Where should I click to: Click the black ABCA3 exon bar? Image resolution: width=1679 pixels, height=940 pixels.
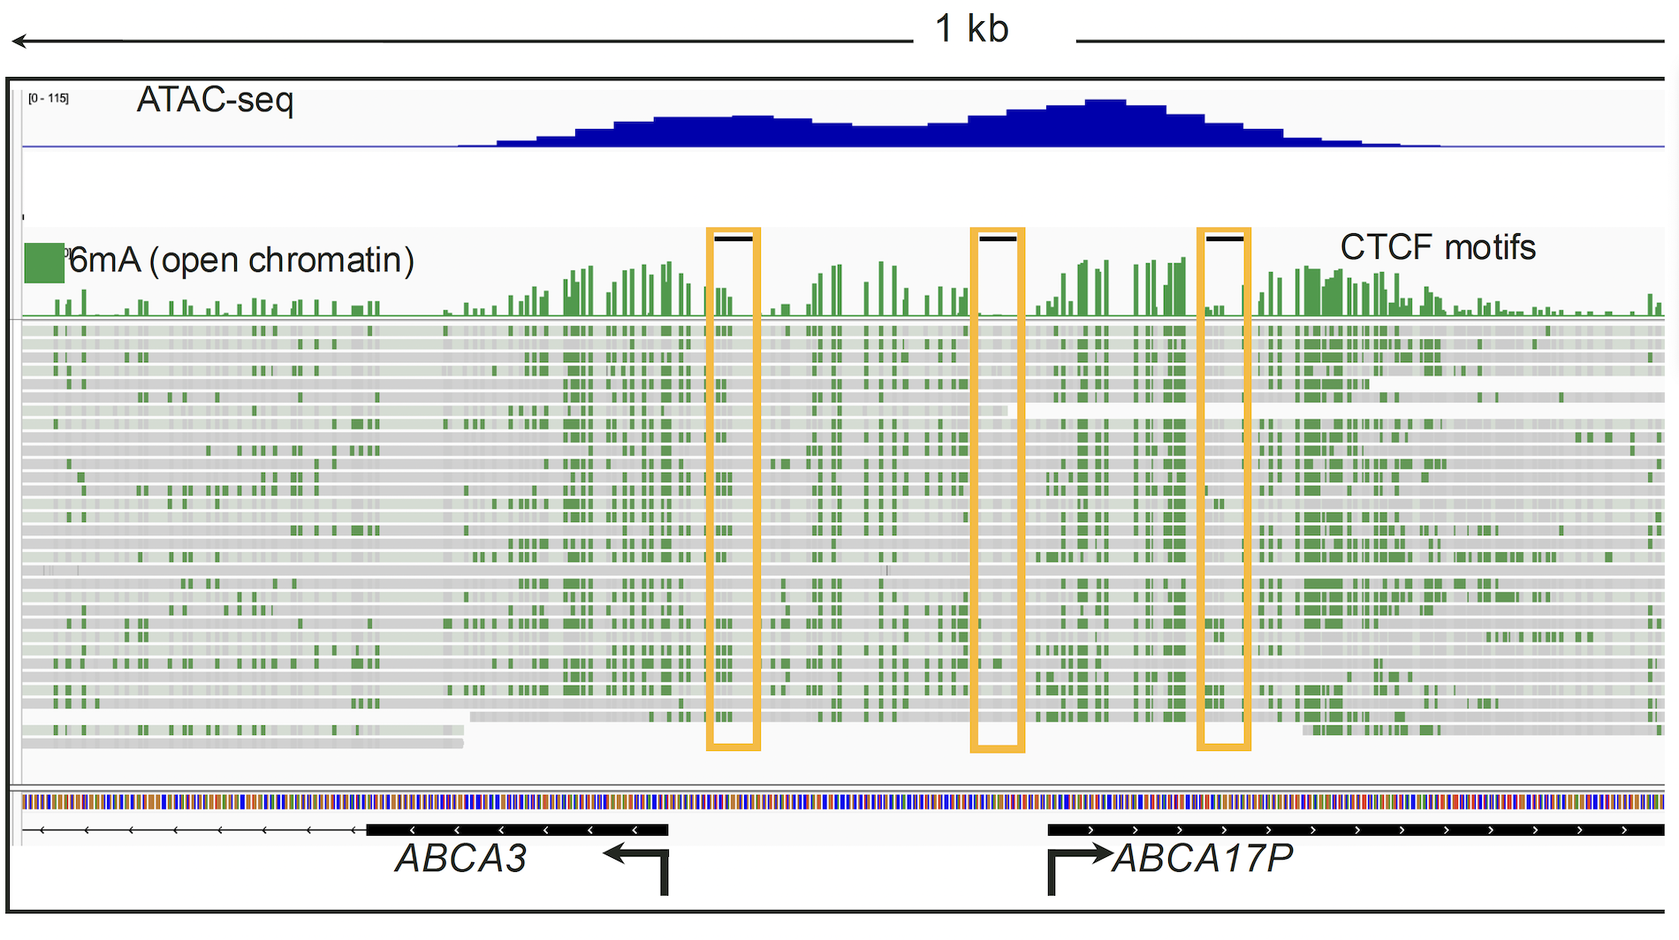(517, 830)
